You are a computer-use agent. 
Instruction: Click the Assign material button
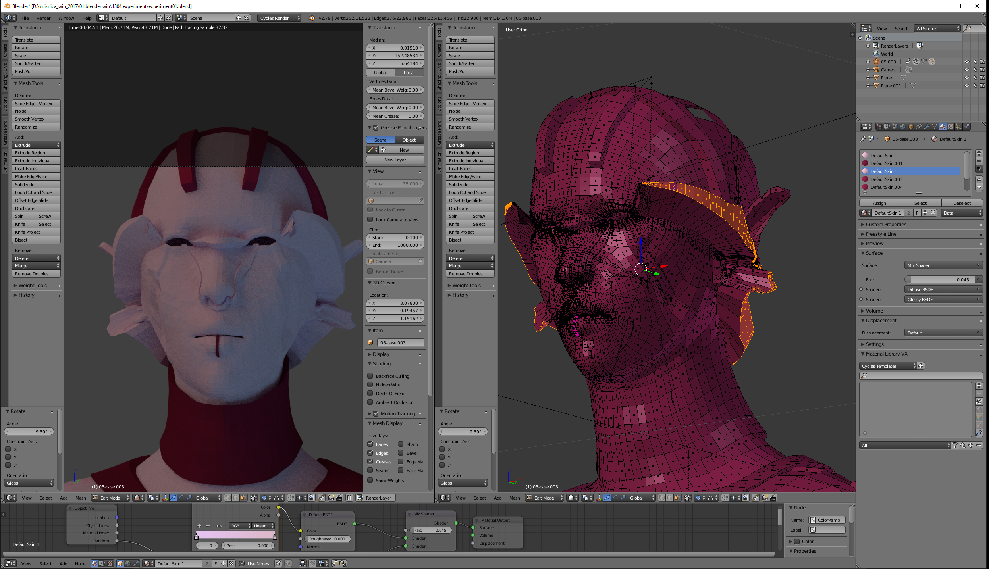pos(879,203)
